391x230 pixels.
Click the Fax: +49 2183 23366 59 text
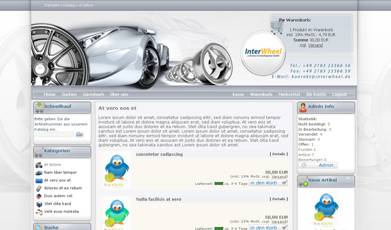click(x=320, y=71)
